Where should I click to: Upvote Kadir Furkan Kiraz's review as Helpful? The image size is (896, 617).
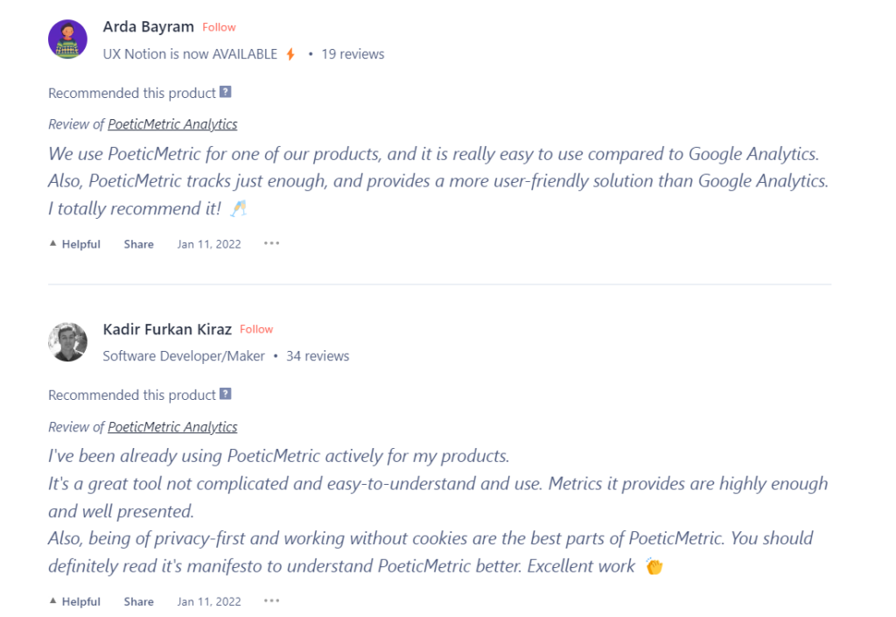point(75,601)
